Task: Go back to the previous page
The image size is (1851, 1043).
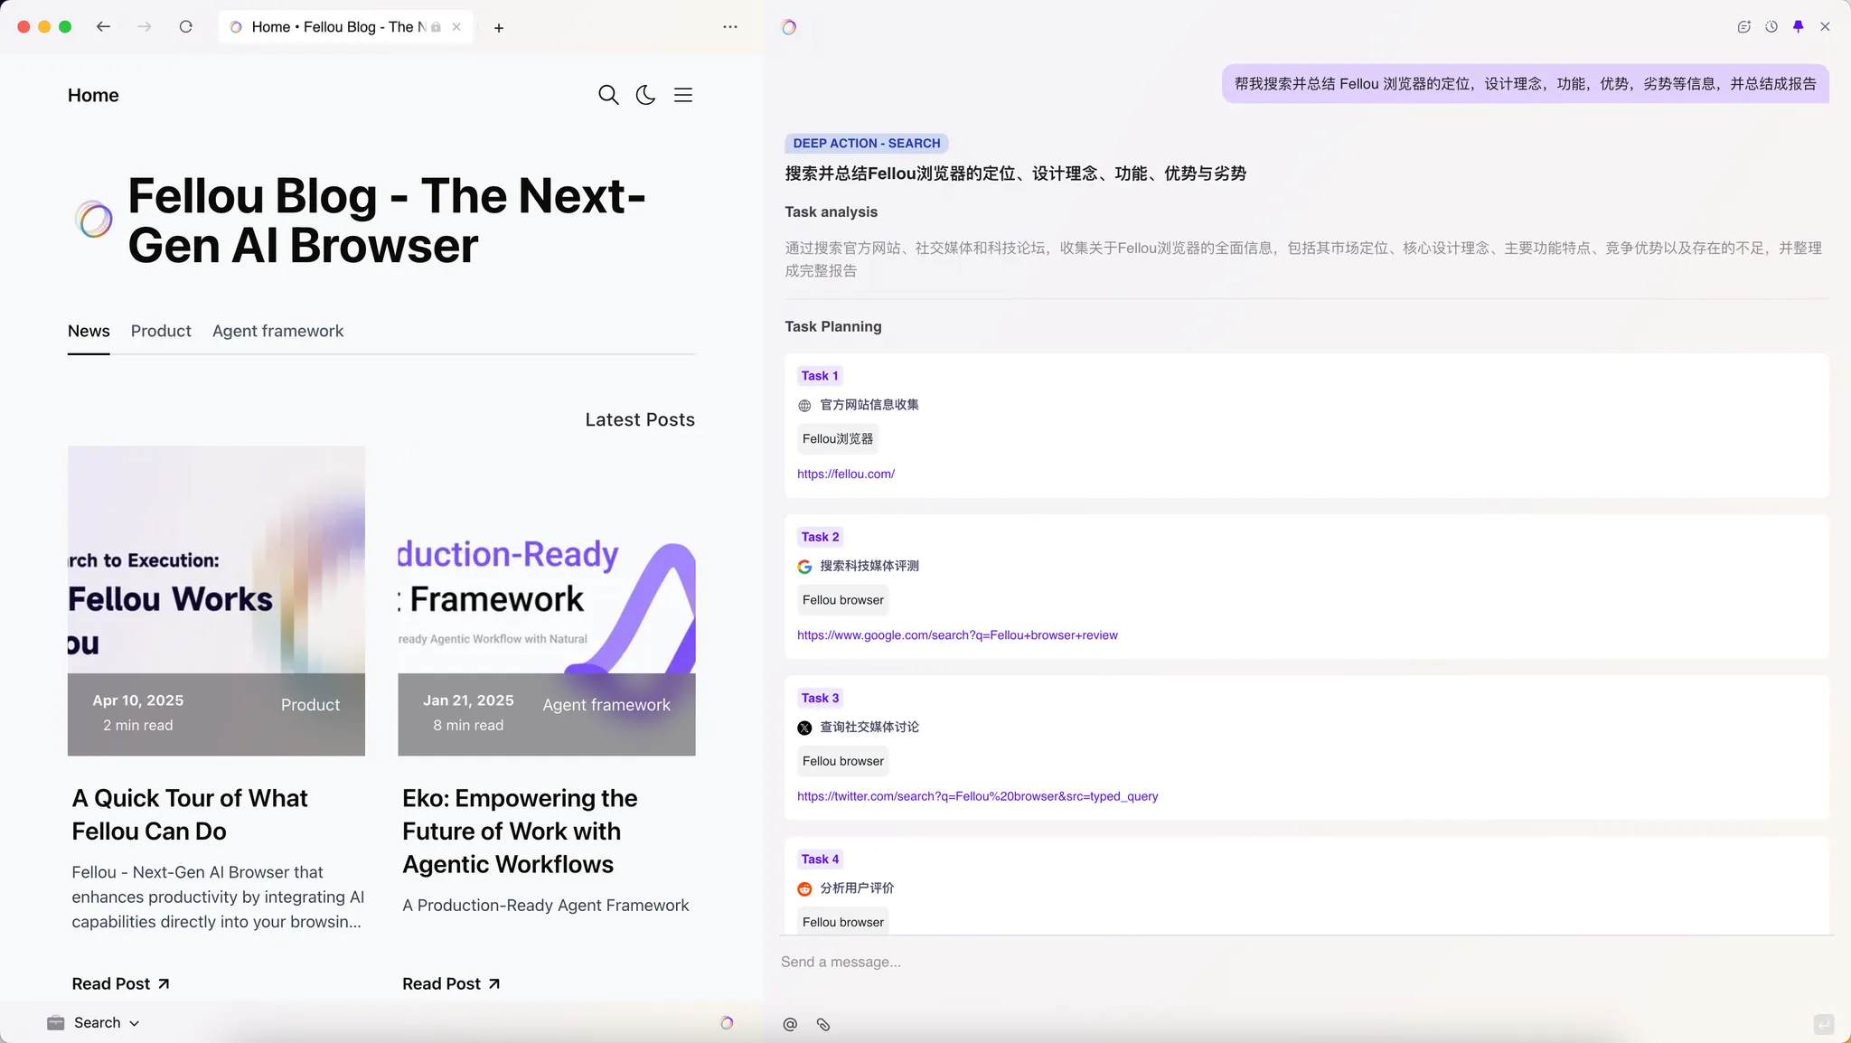Action: [x=103, y=27]
